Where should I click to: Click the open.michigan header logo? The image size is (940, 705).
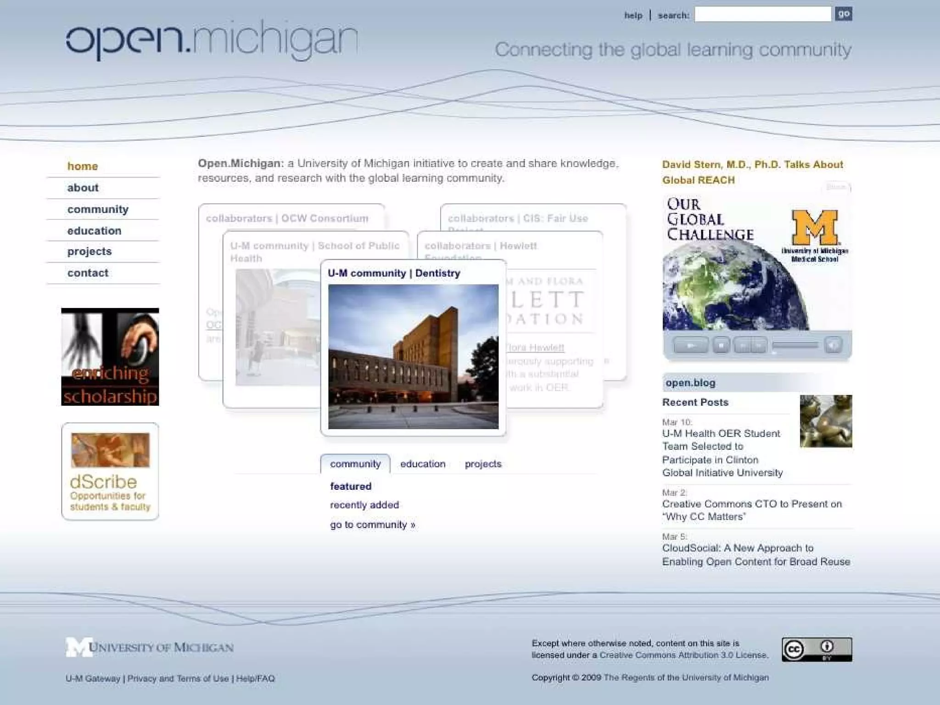pyautogui.click(x=212, y=40)
